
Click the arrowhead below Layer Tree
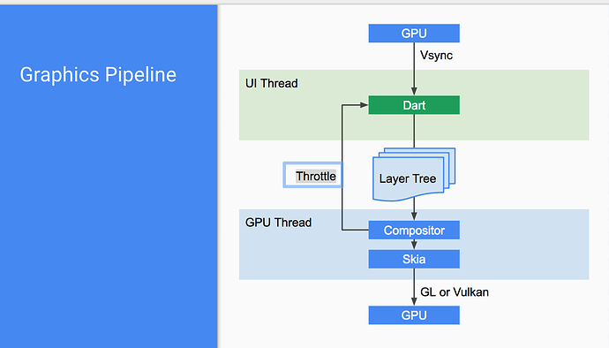coord(414,216)
